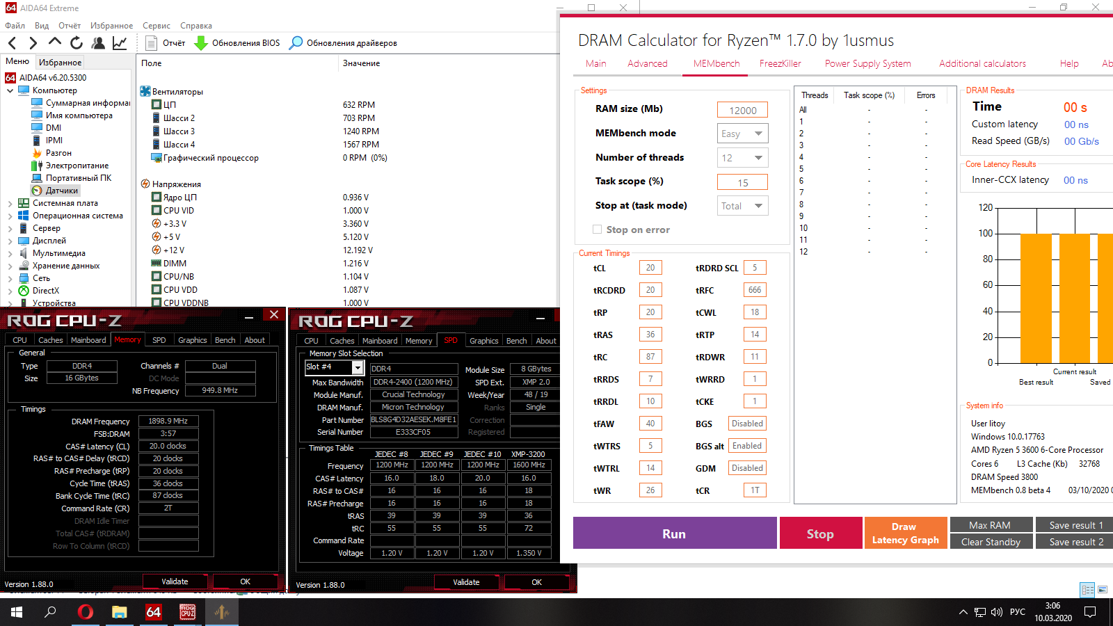1113x626 pixels.
Task: Open the network icon in system tray
Action: tap(980, 612)
